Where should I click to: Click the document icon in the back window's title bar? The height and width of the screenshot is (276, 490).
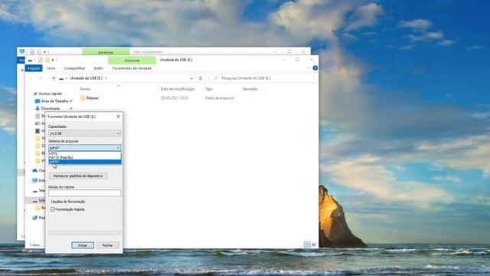(32, 51)
